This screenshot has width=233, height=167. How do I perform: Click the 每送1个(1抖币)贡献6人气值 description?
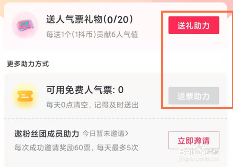click(x=92, y=34)
